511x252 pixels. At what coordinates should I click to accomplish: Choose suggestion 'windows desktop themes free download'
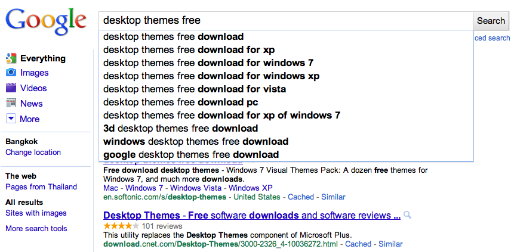click(286, 141)
